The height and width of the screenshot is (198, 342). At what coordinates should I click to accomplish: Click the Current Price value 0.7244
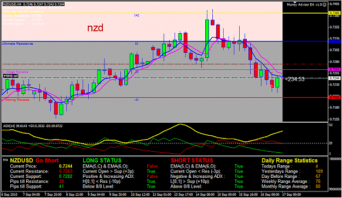(x=66, y=166)
